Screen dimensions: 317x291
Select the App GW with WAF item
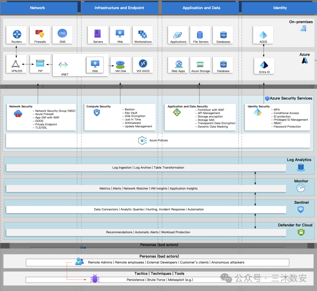(47, 118)
